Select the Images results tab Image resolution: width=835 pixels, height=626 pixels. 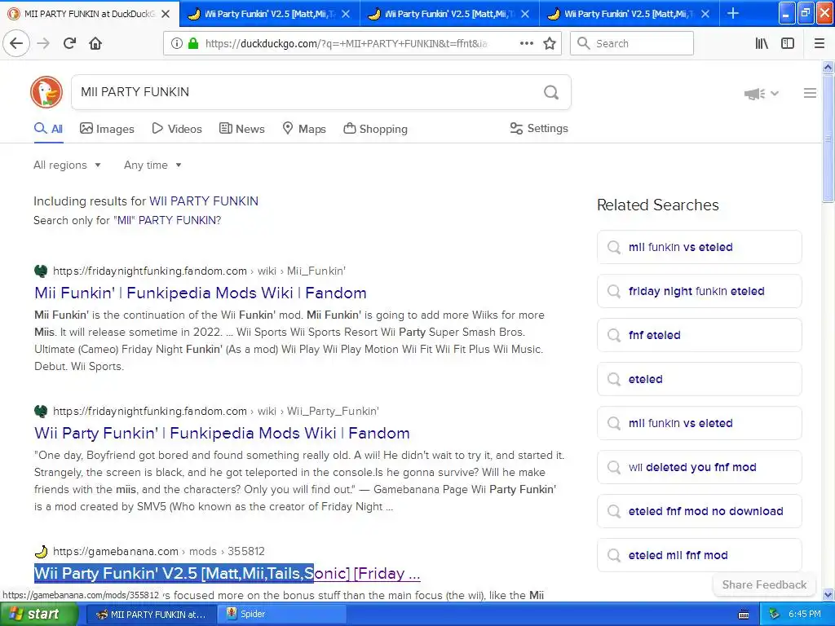(x=107, y=129)
